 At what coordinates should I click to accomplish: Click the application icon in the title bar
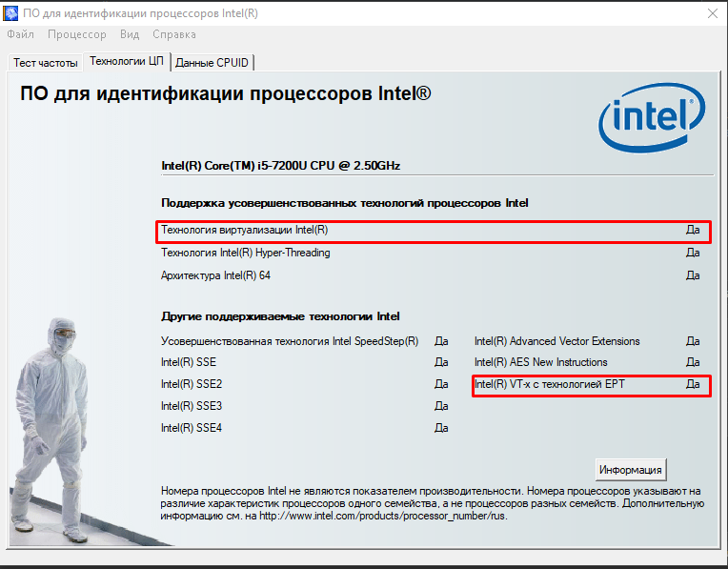(10, 13)
